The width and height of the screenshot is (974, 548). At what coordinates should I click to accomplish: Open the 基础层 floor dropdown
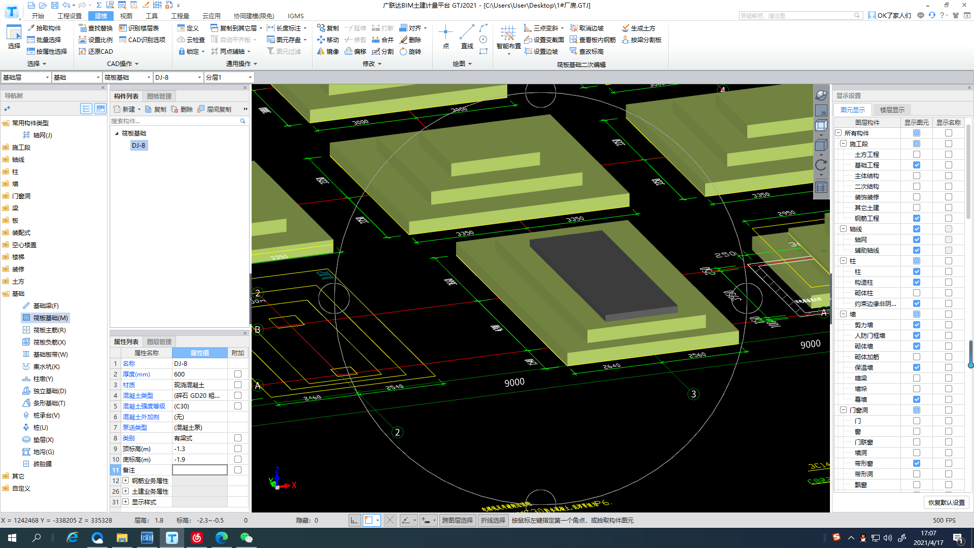pos(26,77)
